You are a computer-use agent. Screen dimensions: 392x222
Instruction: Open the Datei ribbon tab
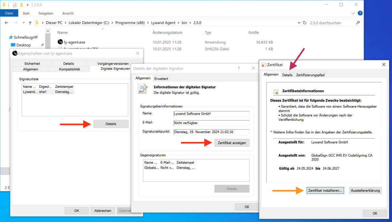click(9, 13)
